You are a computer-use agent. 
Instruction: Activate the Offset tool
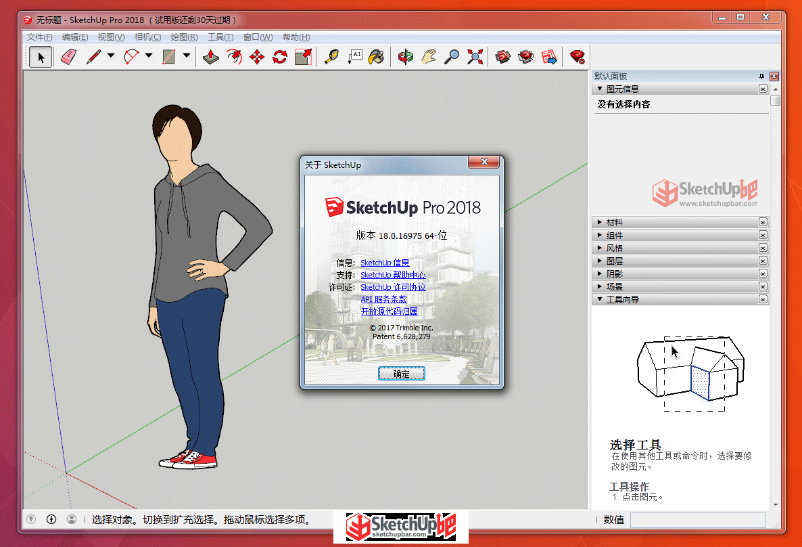234,57
